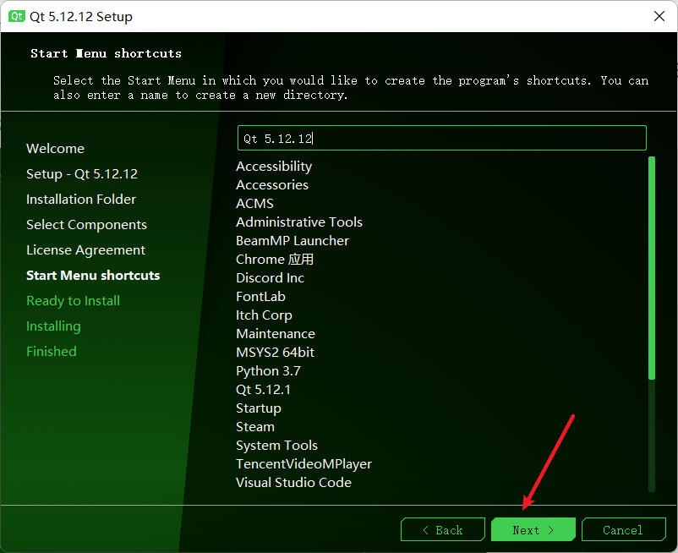Choose Visual Studio Code folder
Screen dimensions: 678x553
pyautogui.click(x=293, y=483)
